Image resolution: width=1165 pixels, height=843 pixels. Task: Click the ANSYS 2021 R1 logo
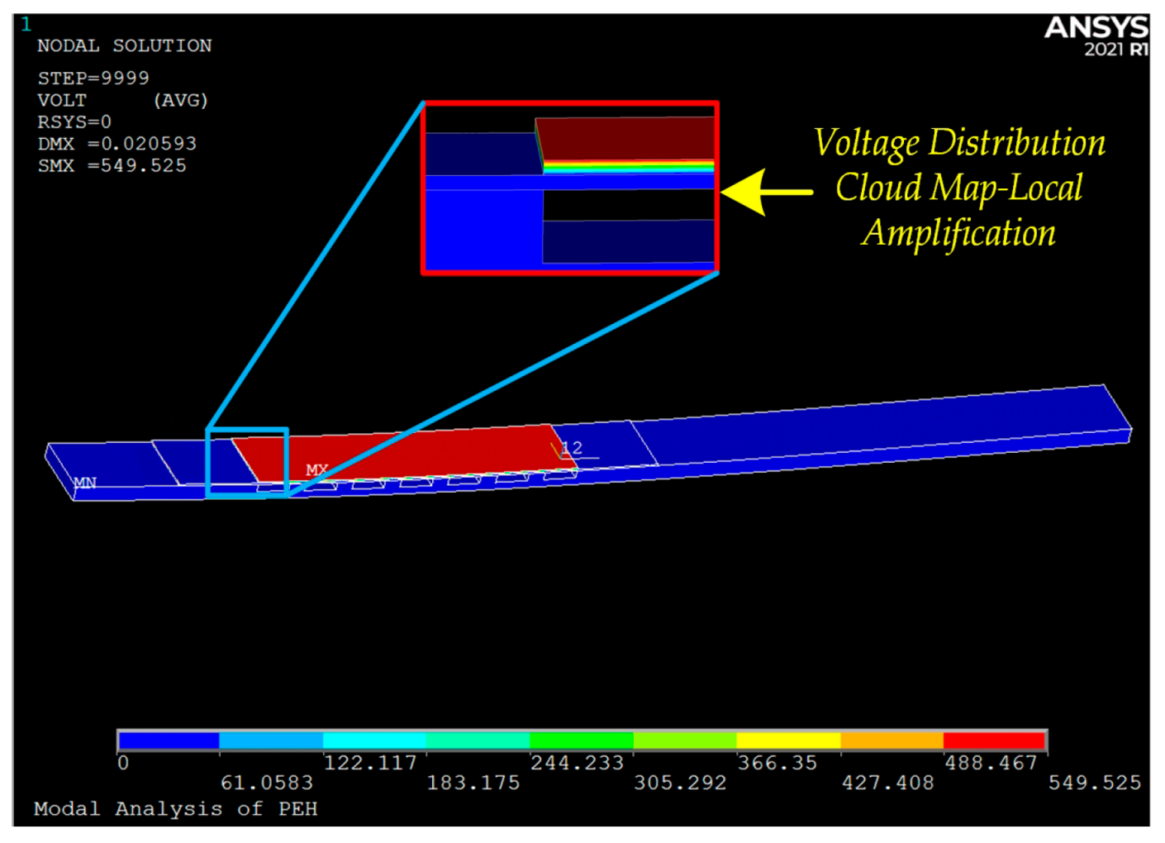[1096, 36]
